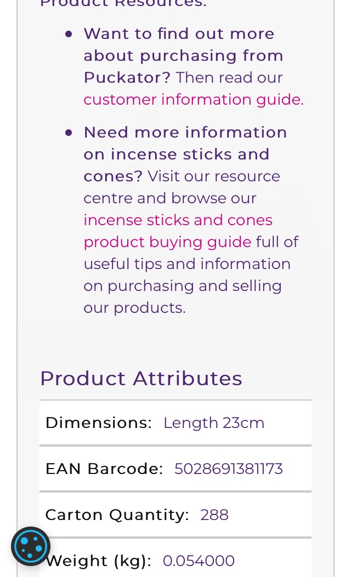This screenshot has width=351, height=577.
Task: Select the carton quantity value 288
Action: pos(214,515)
